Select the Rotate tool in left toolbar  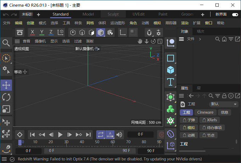coord(6,97)
